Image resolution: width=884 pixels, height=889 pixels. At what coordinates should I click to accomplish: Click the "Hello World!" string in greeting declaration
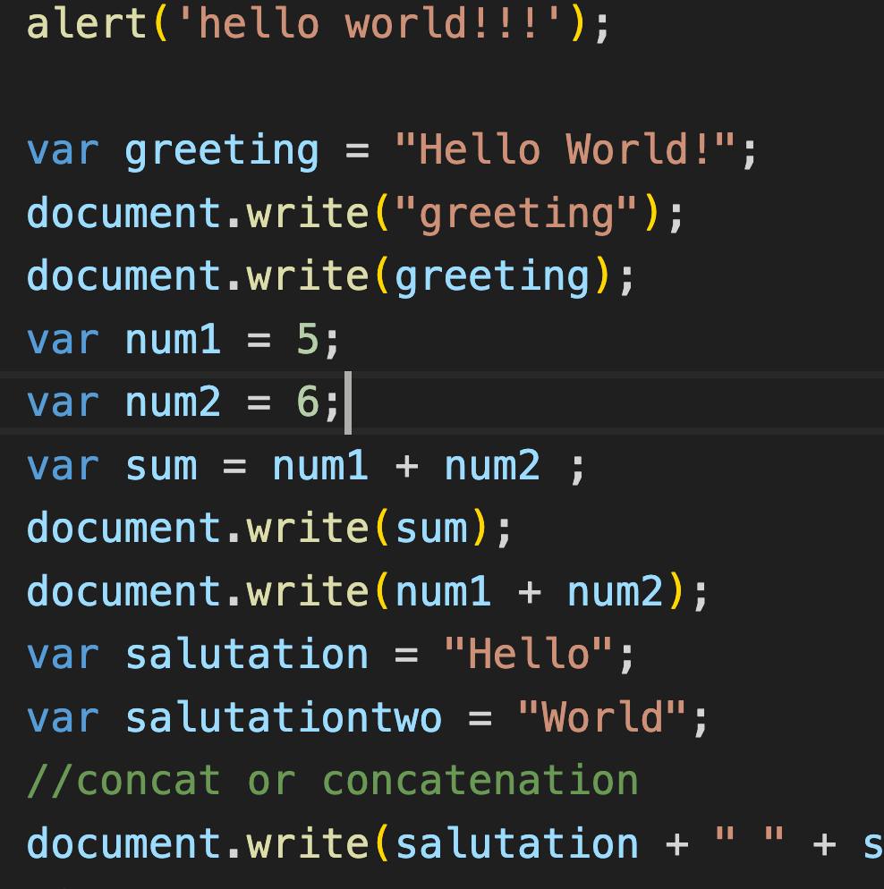pos(565,151)
